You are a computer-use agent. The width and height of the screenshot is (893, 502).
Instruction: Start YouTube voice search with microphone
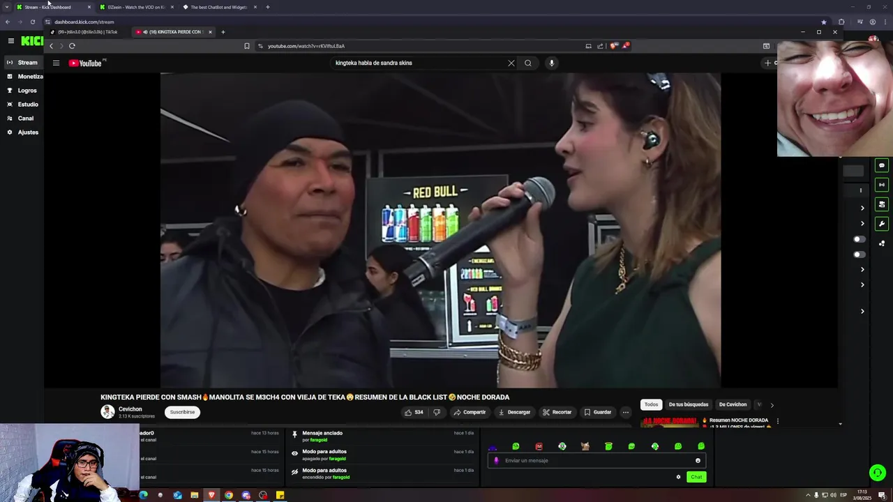551,63
